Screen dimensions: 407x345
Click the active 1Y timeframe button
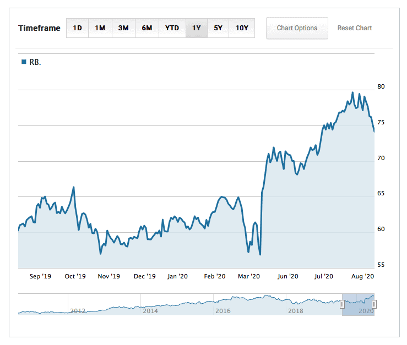197,28
